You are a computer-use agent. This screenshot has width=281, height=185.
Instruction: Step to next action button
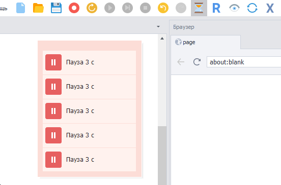coord(127,8)
